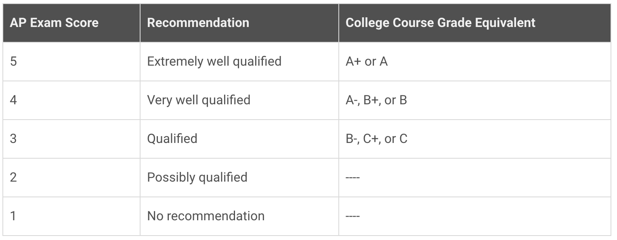Select the score 1 cell
617x240 pixels.
pos(71,216)
